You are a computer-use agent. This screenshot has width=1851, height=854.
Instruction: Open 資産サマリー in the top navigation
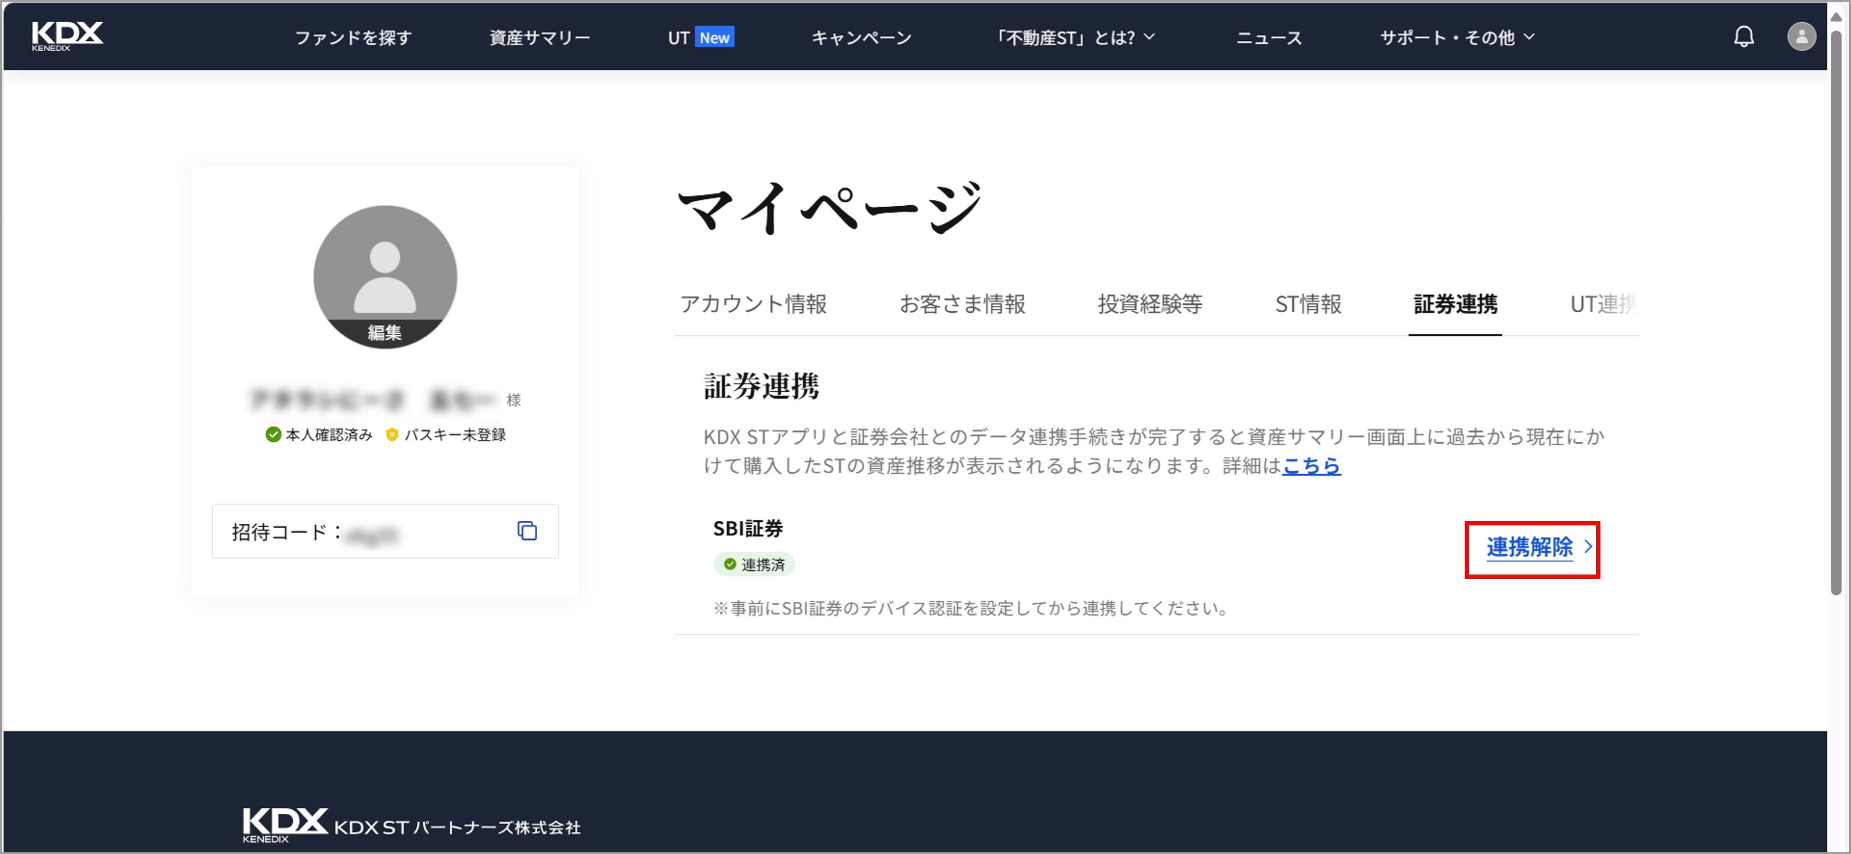point(540,37)
